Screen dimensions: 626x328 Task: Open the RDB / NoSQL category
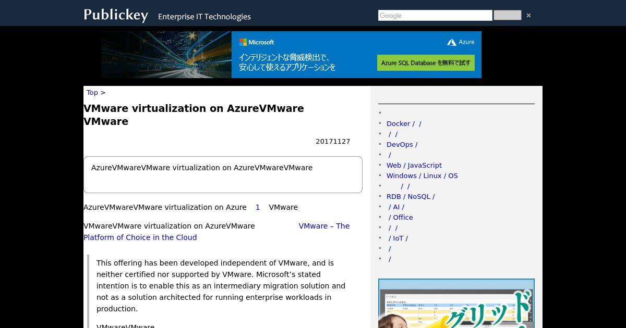[411, 197]
